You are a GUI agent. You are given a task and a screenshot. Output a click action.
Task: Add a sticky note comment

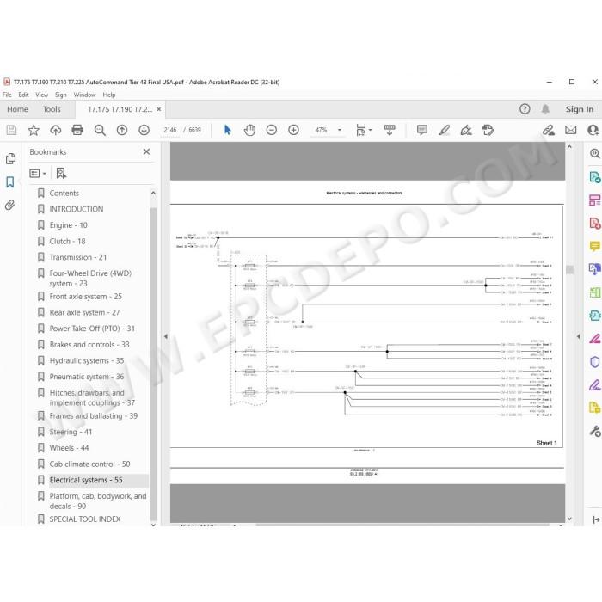point(422,130)
